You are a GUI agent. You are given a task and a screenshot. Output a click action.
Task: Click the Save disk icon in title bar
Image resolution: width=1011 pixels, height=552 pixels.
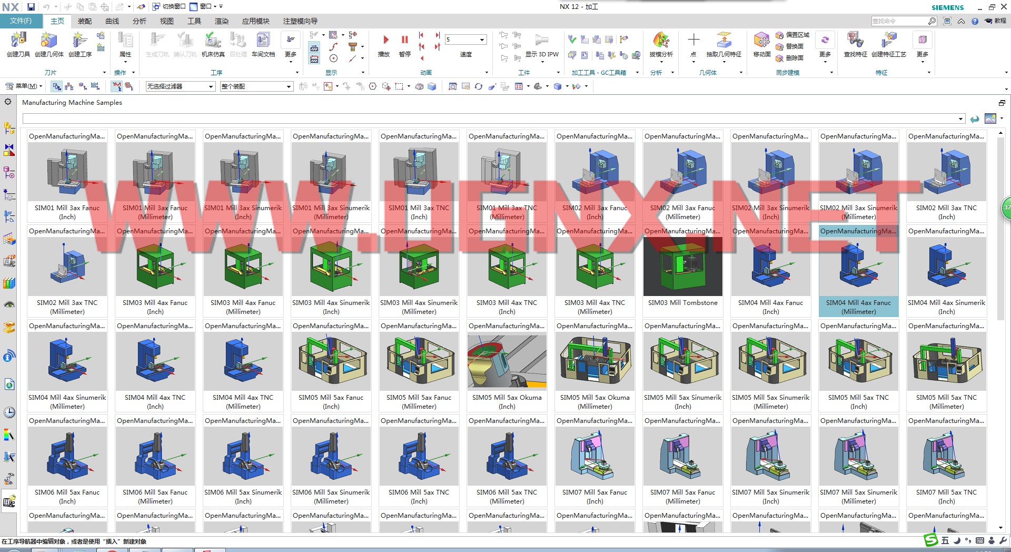click(31, 7)
